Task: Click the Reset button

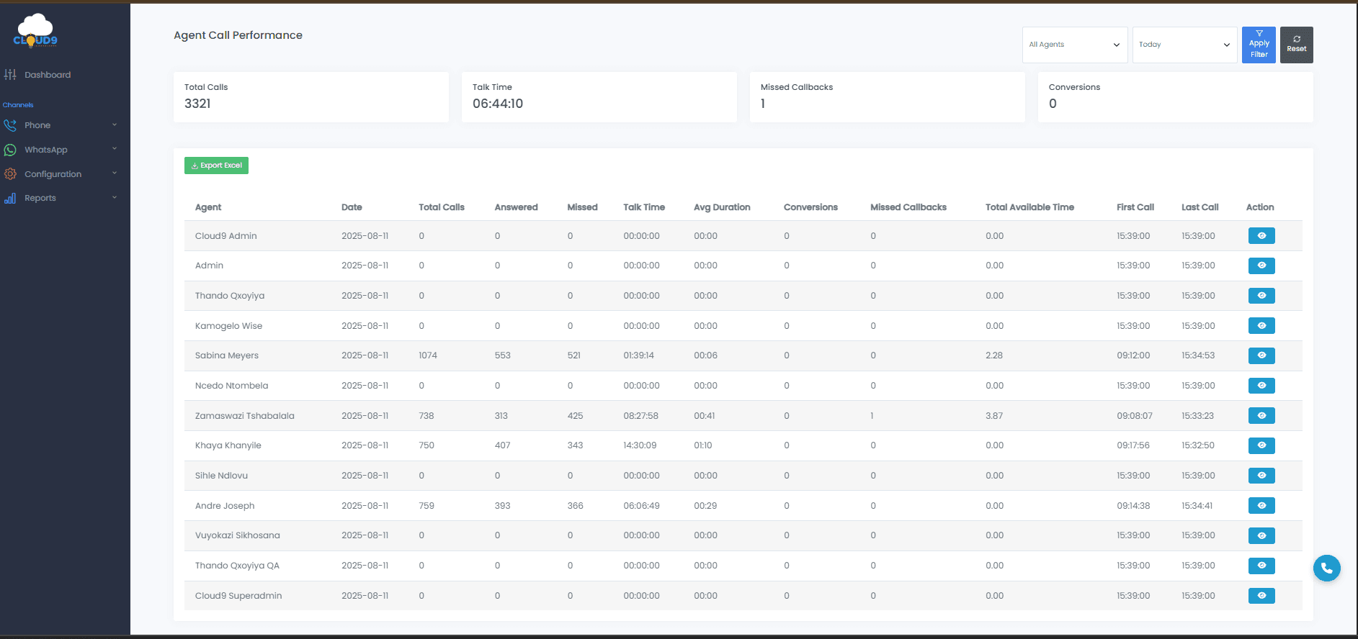Action: [x=1296, y=45]
